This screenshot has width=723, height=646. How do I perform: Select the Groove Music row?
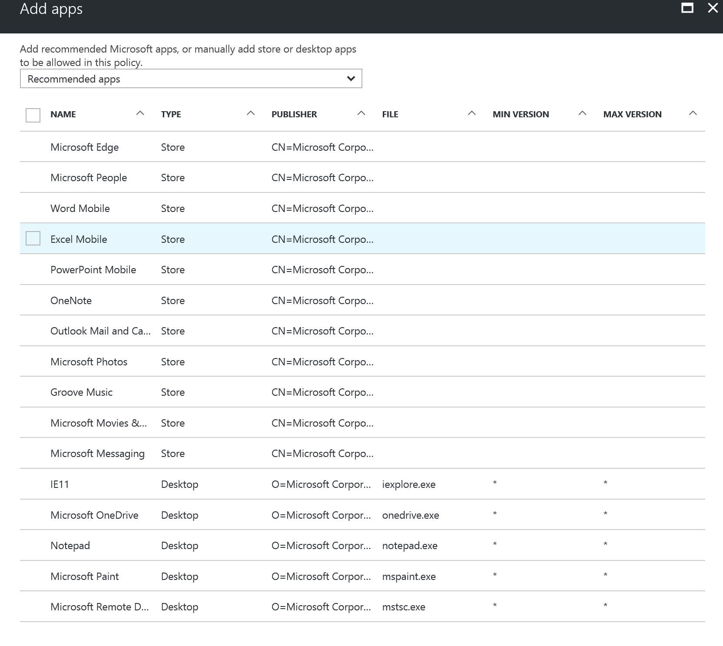(81, 392)
